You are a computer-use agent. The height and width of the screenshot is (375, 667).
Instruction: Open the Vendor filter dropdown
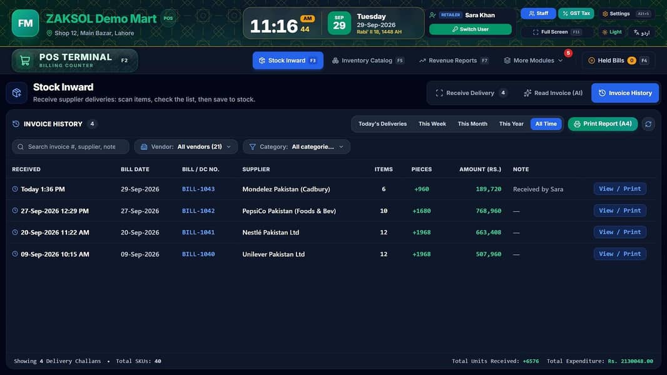click(186, 147)
